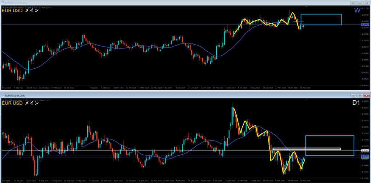Click the 1.18555 price on Daily scale
This screenshot has width=371, height=183.
click(x=365, y=127)
